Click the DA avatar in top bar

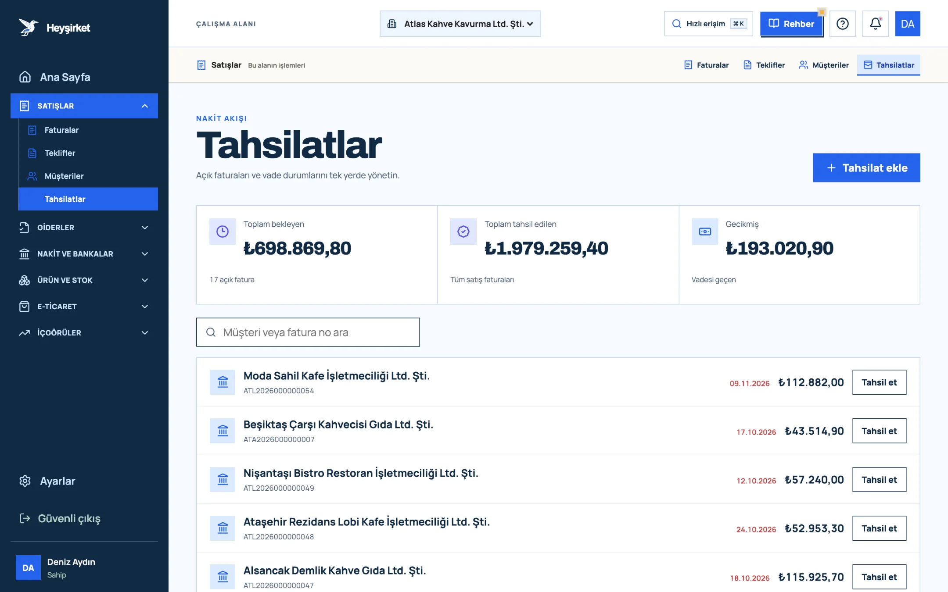click(907, 24)
